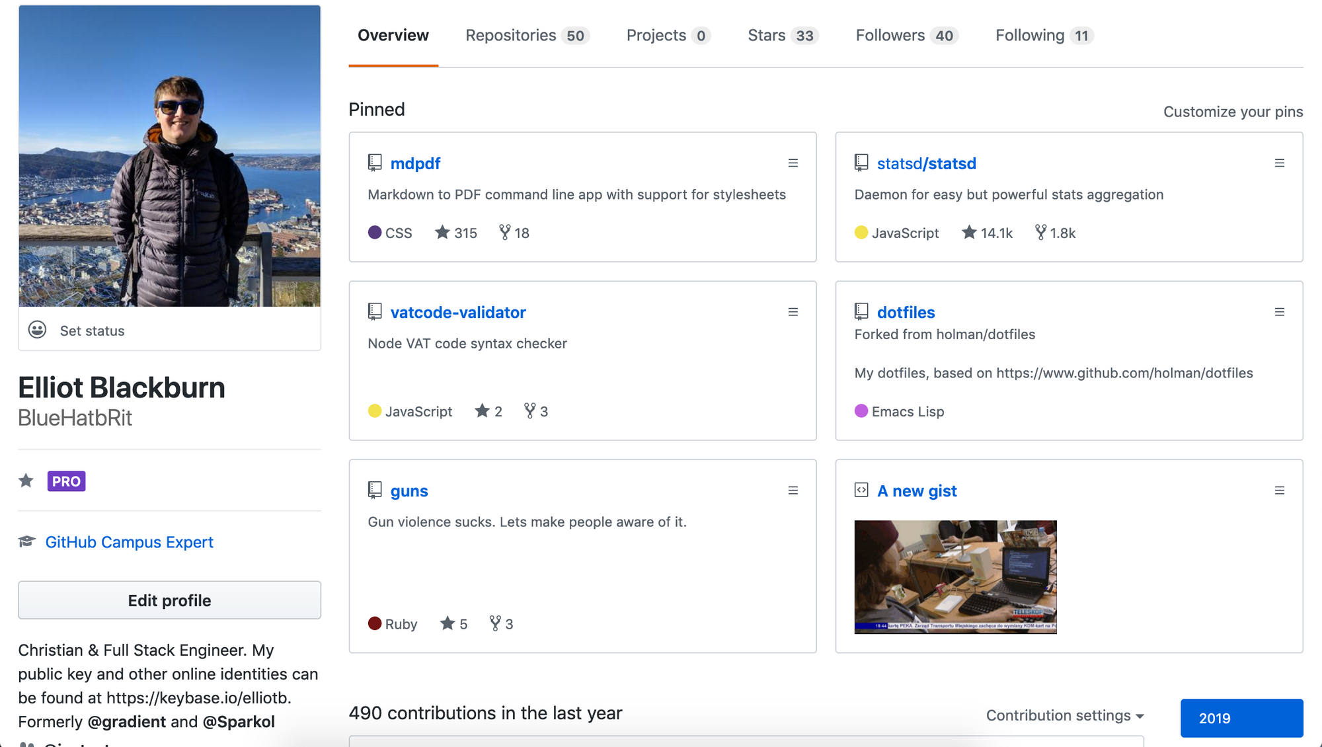
Task: Switch to the Repositories tab
Action: [x=527, y=35]
